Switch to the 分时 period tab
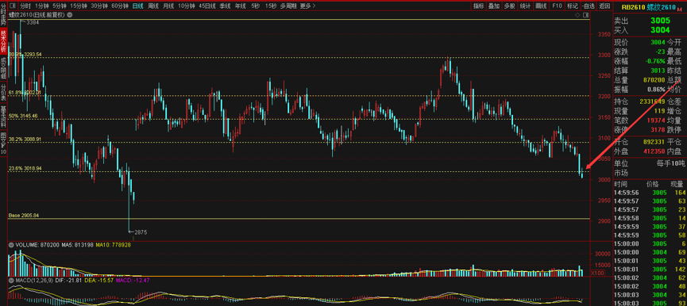Screen dimensions: 687x306 [25, 6]
